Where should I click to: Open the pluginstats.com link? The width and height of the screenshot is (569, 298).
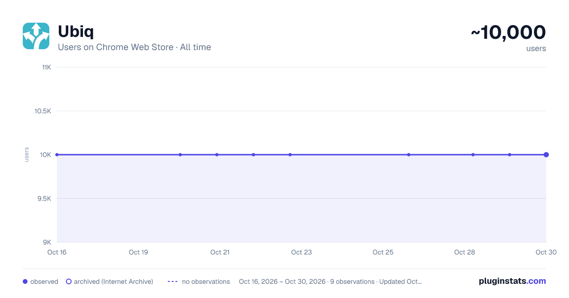pyautogui.click(x=512, y=281)
